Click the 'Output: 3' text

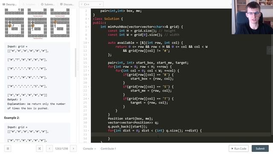[x=14, y=100]
